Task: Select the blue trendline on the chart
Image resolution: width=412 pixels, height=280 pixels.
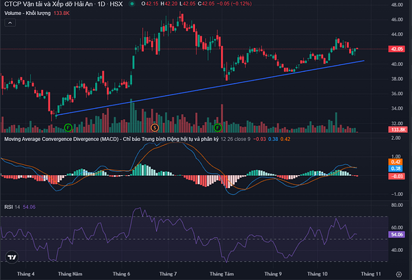Action: (210, 88)
